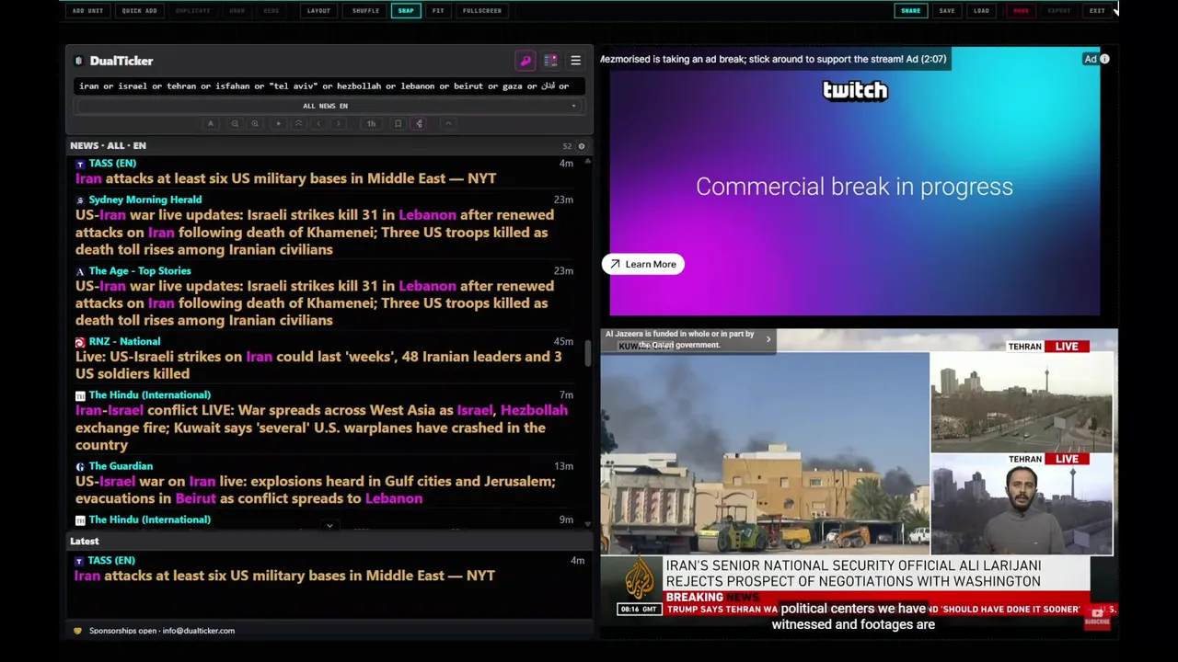Click the next arrow icon in ticker toolbar
This screenshot has height=662, width=1178.
click(x=339, y=123)
